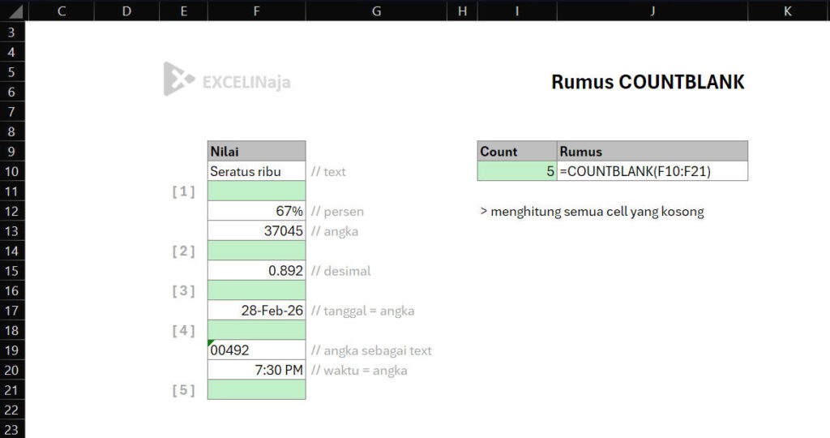The image size is (830, 438).
Task: Select row 18 header
Action: 12,330
